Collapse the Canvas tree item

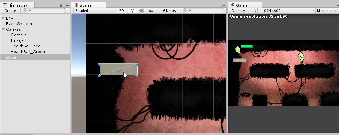pyautogui.click(x=3, y=29)
